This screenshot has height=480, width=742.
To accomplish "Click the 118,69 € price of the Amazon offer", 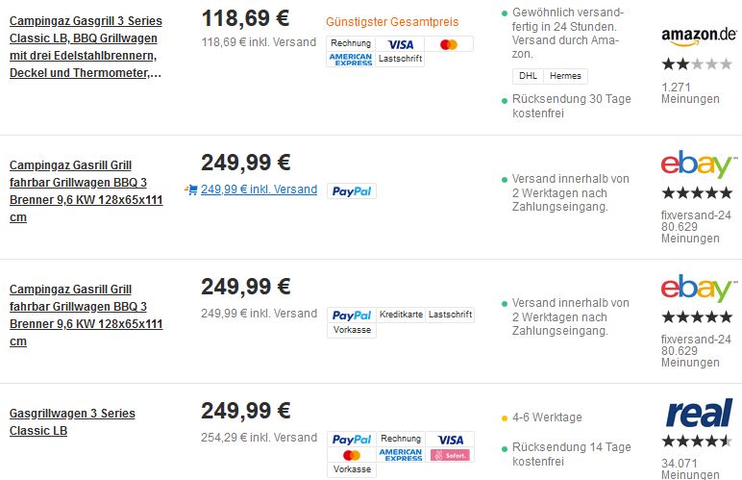I will (x=245, y=18).
